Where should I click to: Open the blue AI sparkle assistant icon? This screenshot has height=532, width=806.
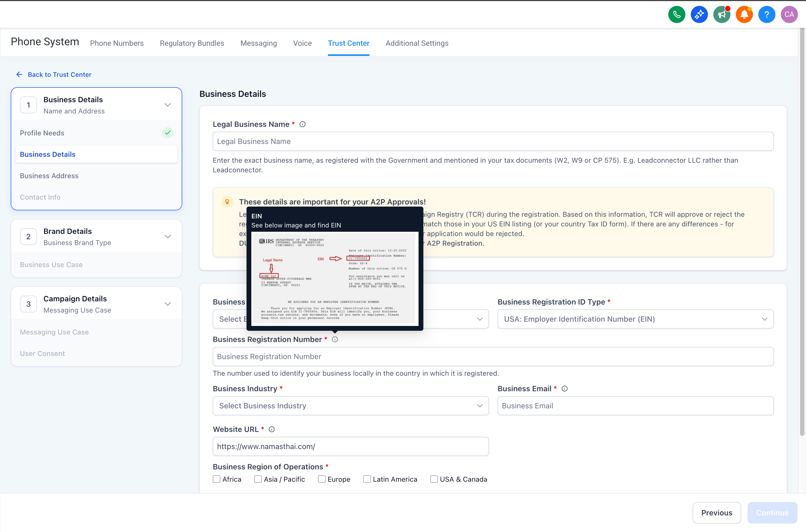tap(699, 15)
